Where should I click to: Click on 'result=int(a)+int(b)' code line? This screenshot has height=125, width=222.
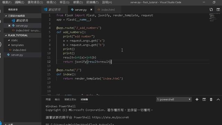click(x=79, y=57)
